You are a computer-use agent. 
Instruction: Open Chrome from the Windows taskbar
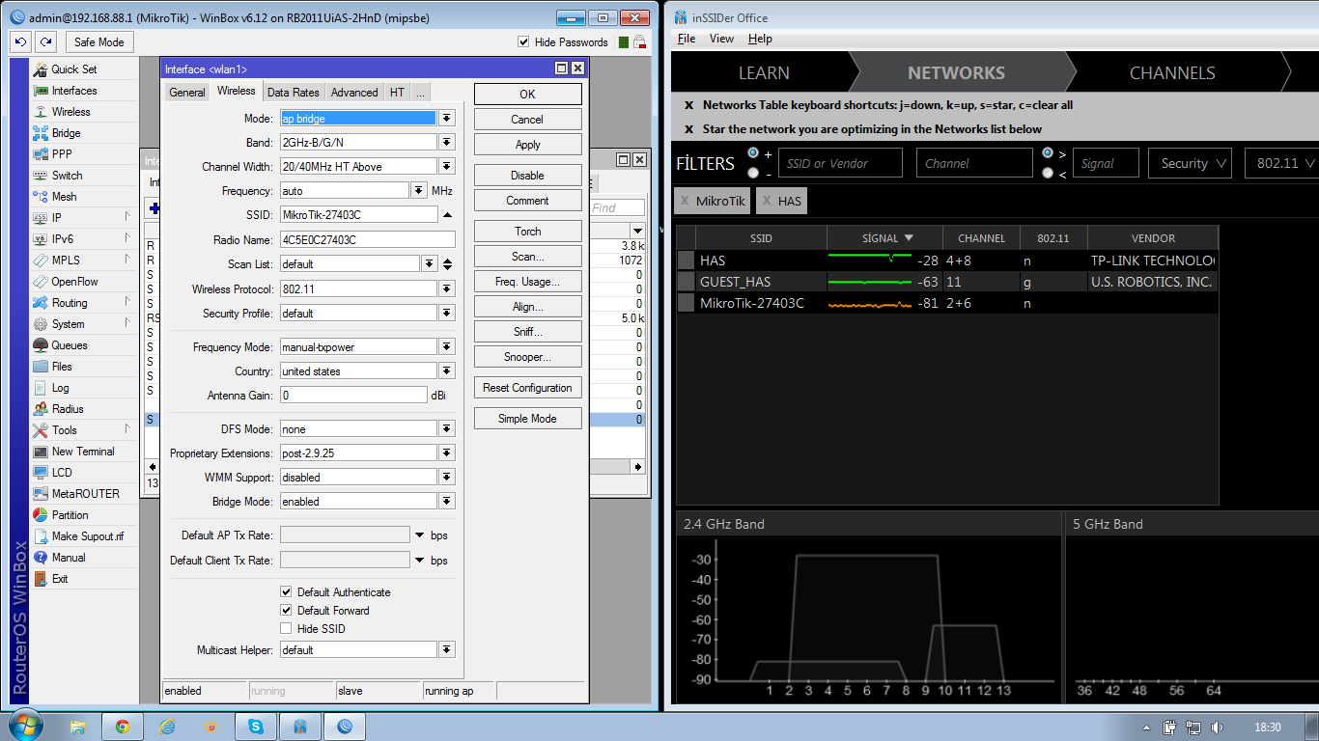123,727
